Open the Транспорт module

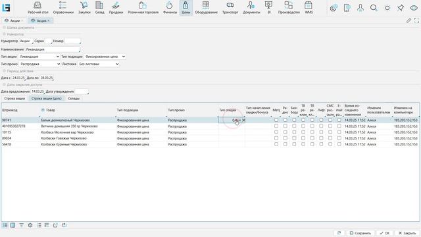tap(230, 8)
